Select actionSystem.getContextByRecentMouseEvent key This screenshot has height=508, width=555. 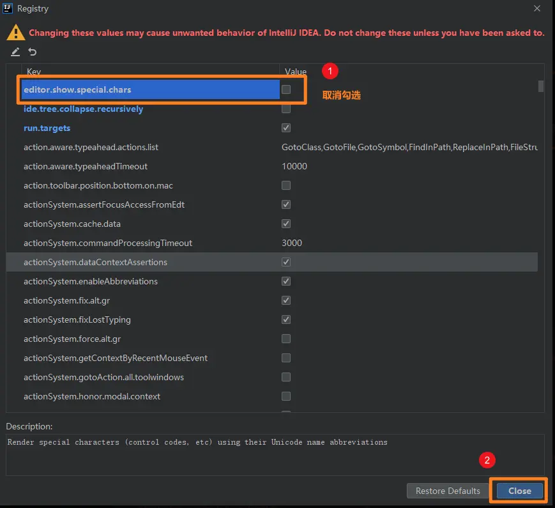pos(116,358)
